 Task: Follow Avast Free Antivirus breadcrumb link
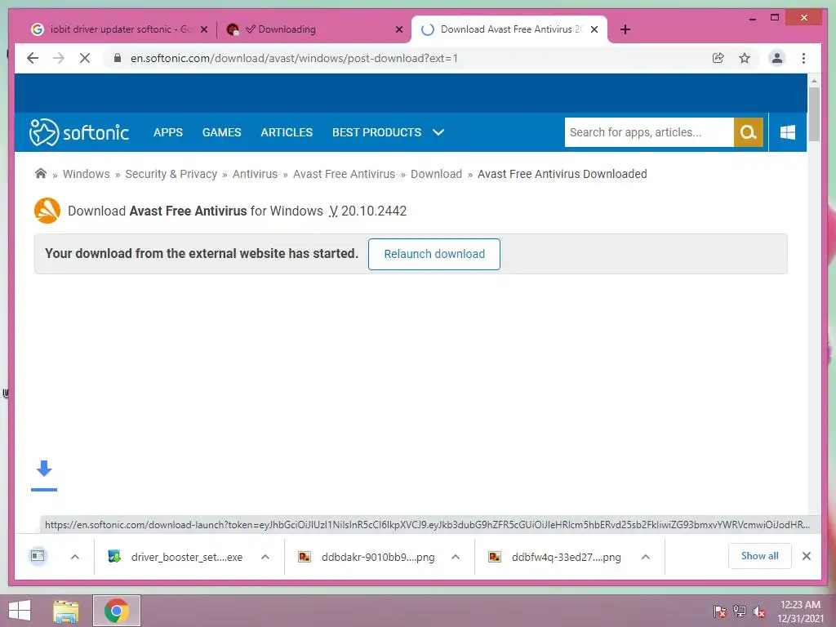coord(345,174)
